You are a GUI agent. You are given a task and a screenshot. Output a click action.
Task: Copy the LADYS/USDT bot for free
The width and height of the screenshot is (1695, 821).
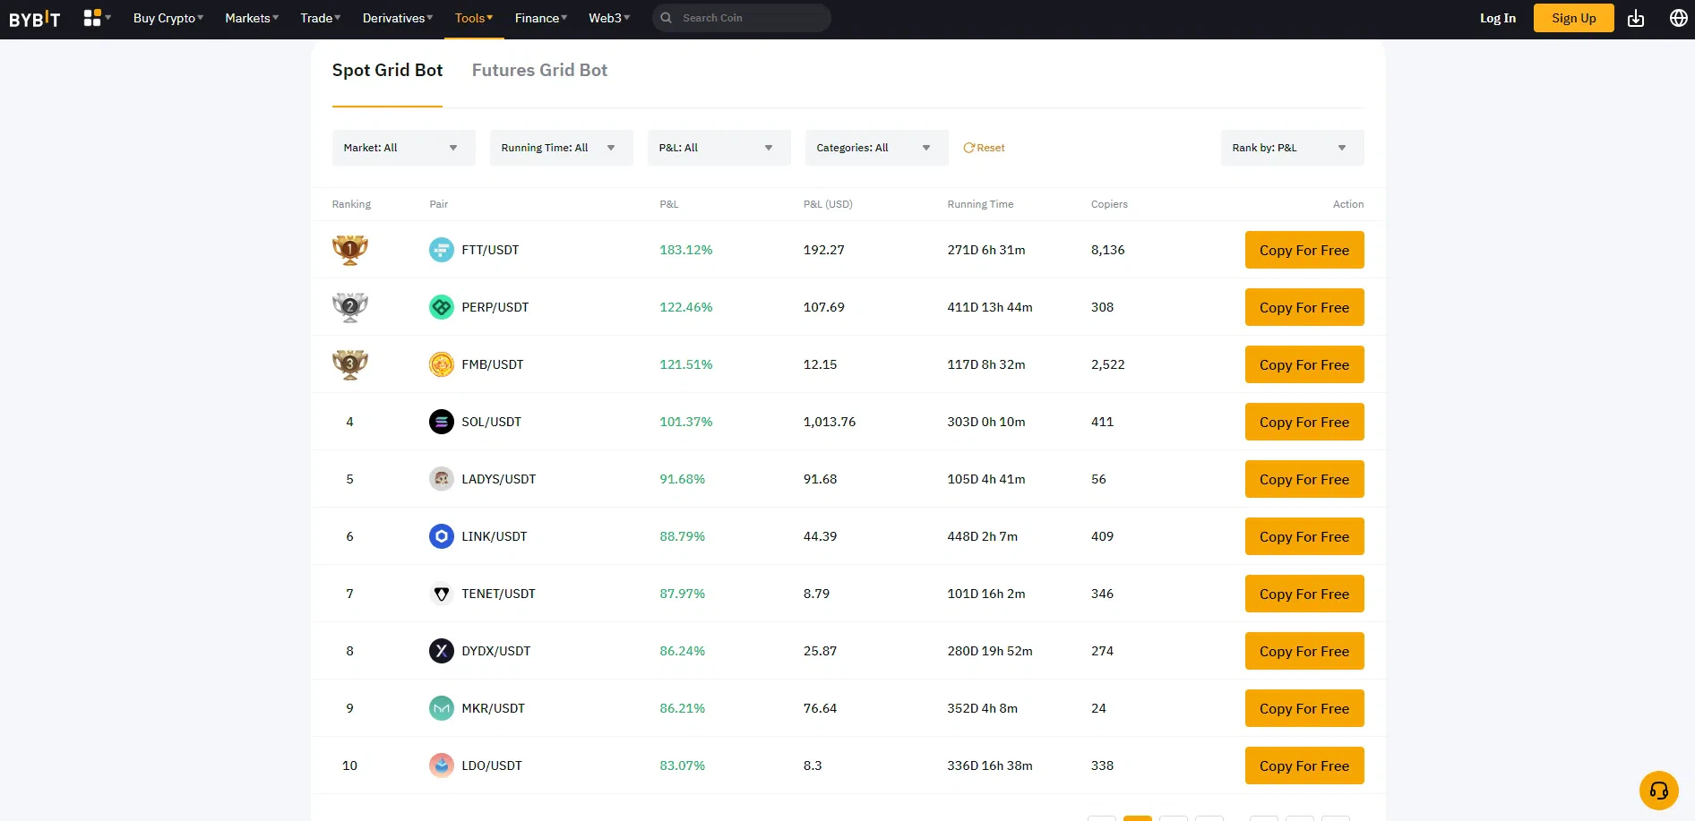tap(1304, 479)
